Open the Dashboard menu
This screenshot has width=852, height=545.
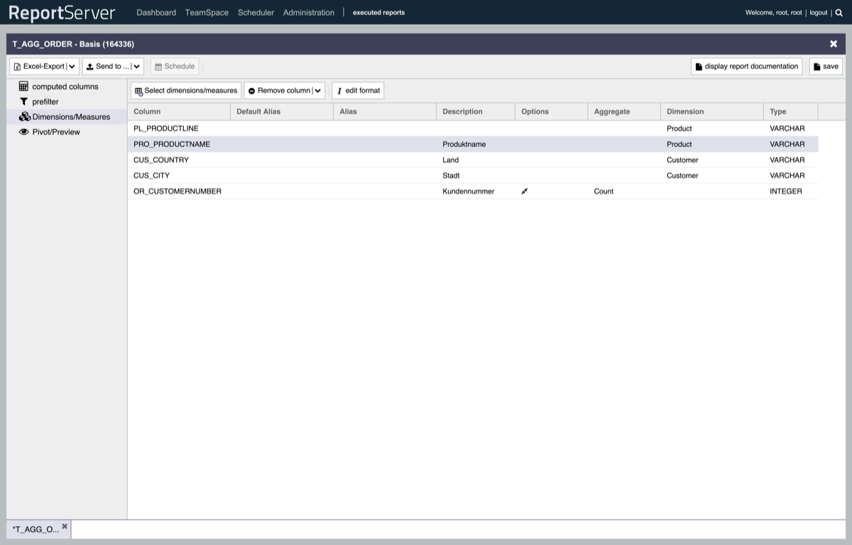(x=156, y=13)
